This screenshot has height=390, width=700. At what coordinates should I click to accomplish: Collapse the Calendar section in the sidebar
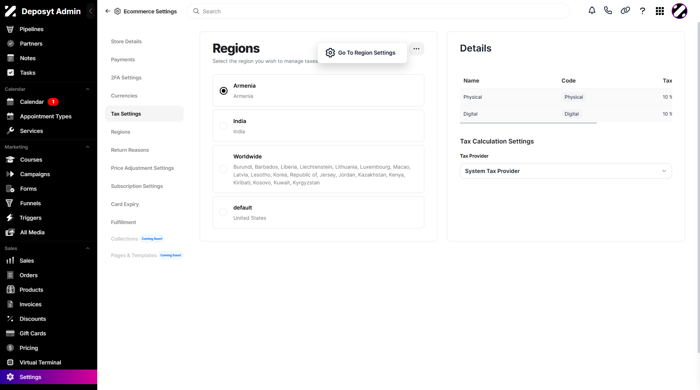click(88, 89)
